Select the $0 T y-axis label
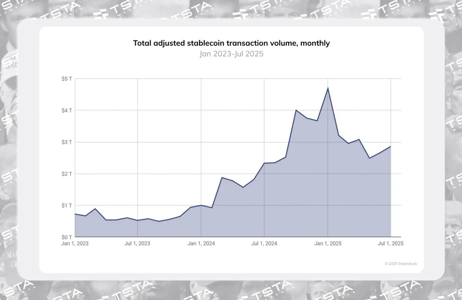This screenshot has height=300, width=462. tap(67, 237)
